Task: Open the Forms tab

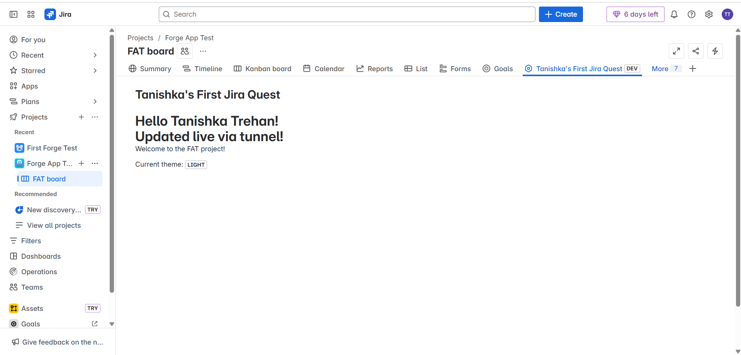Action: coord(455,68)
